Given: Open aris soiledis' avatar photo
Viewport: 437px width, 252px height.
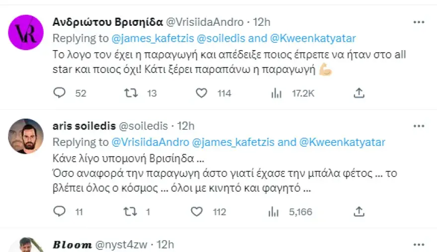Looking at the screenshot, I should tap(26, 136).
